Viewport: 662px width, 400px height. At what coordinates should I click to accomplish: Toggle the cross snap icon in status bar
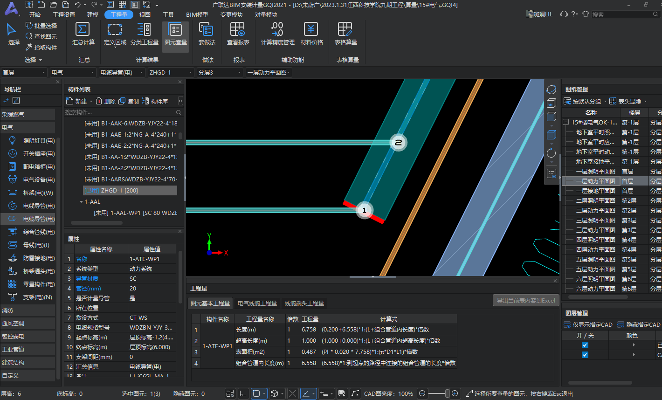point(292,393)
